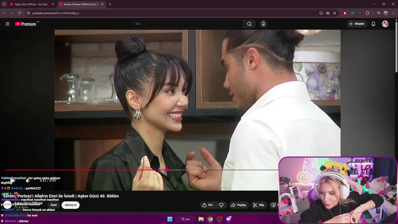Click the red progress bar scrubber
The width and height of the screenshot is (398, 224).
(x=167, y=170)
